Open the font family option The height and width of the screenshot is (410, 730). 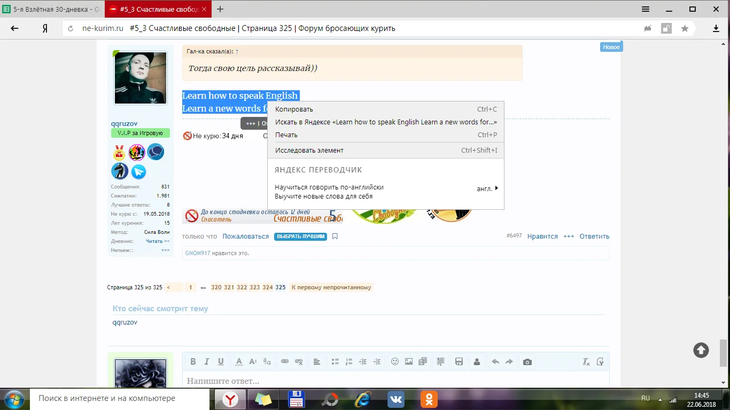(267, 361)
